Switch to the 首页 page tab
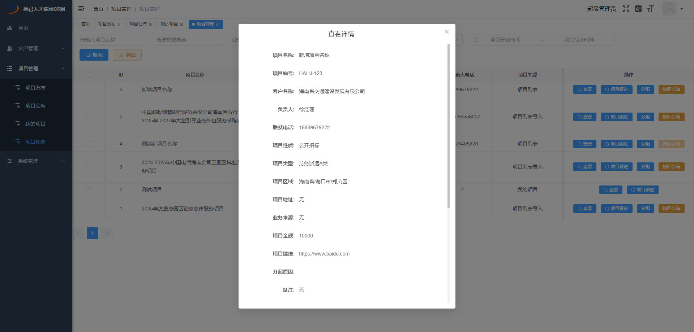Viewport: 694px width, 332px height. pyautogui.click(x=86, y=24)
